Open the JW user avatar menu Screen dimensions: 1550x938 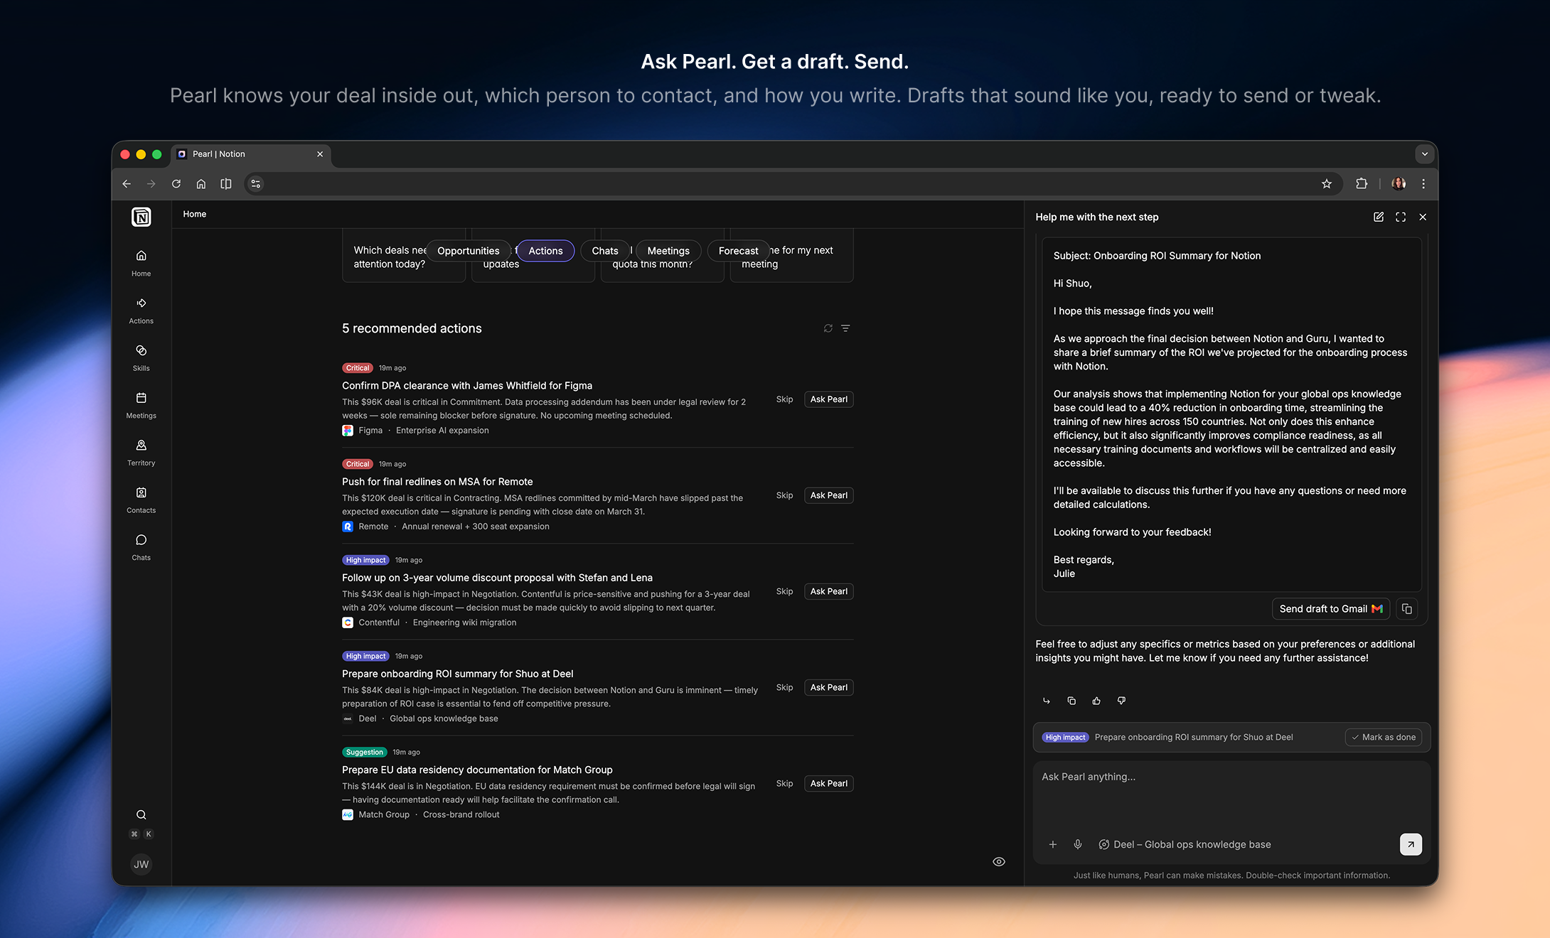click(x=141, y=864)
